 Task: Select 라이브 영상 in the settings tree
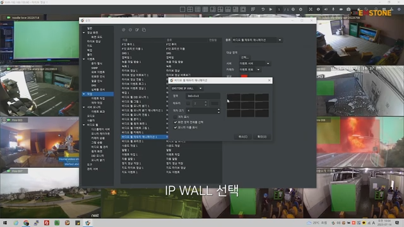click(94, 42)
